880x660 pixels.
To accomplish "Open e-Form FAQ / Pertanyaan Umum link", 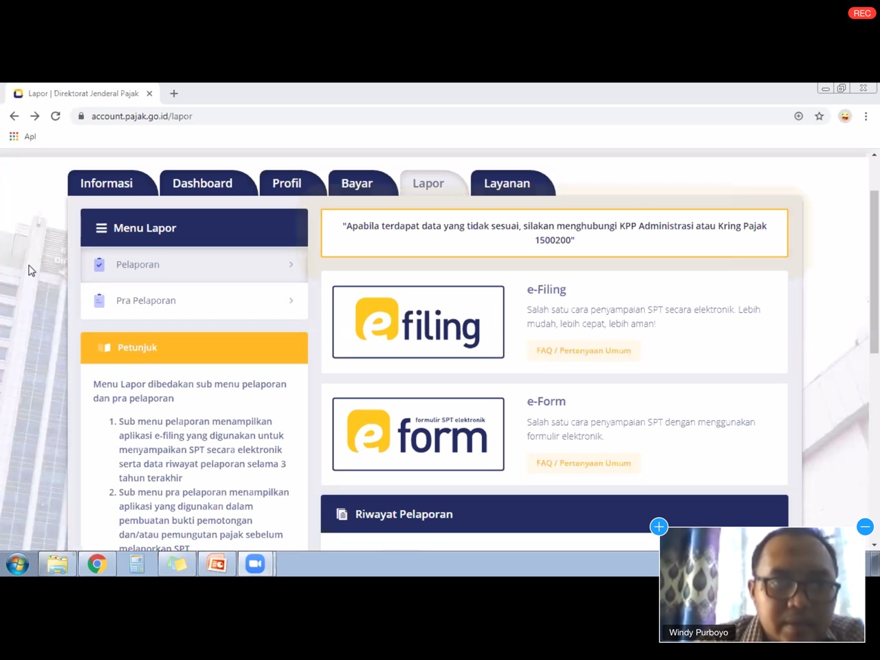I will tap(583, 463).
